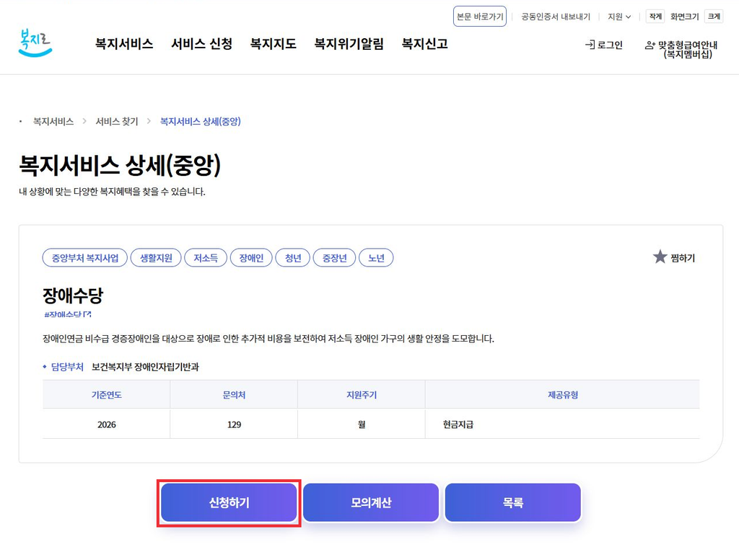Image resolution: width=739 pixels, height=547 pixels.
Task: Click the 월 support cycle cell
Action: [362, 424]
